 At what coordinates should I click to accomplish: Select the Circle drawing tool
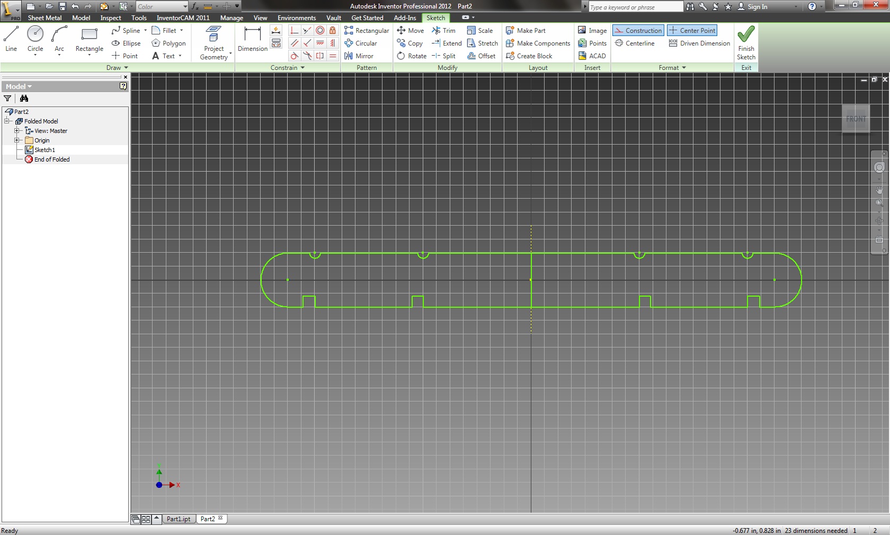(35, 39)
